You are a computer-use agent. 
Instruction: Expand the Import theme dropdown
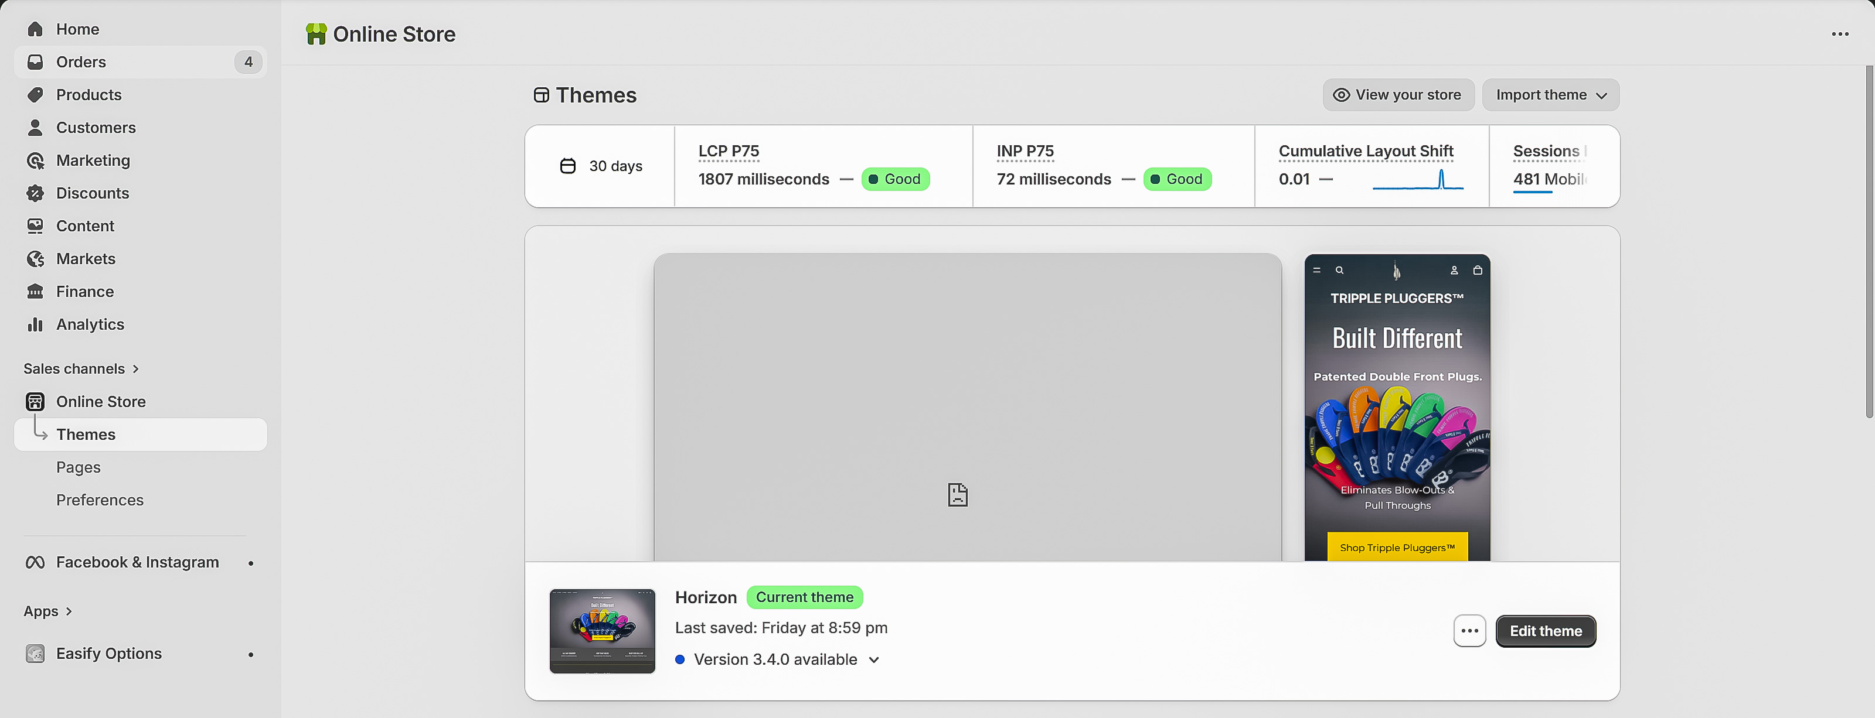coord(1550,95)
